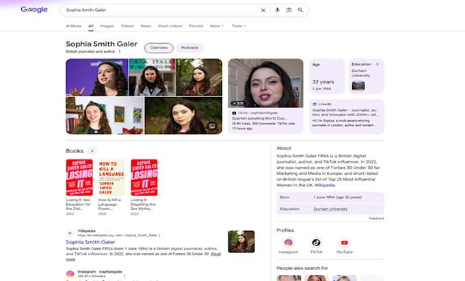Open Losing It: Dispelling the Sex Myths book
Image resolution: width=465 pixels, height=281 pixels.
(x=144, y=178)
